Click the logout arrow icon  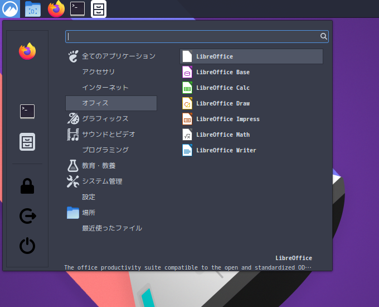point(27,215)
